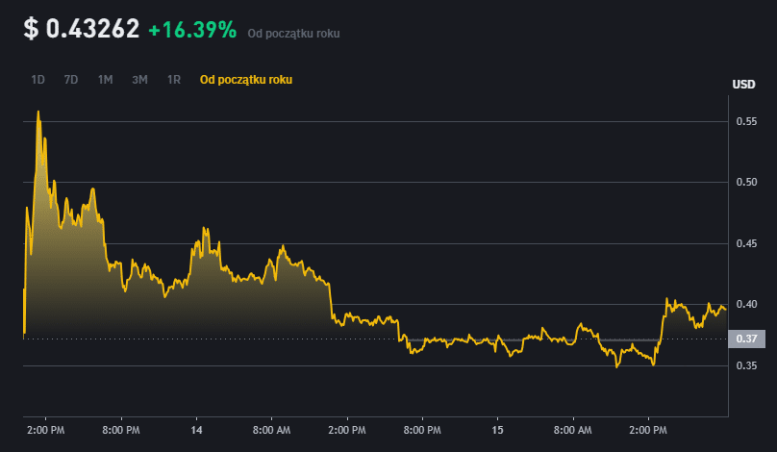Click the date 14 marker on time axis

[196, 429]
